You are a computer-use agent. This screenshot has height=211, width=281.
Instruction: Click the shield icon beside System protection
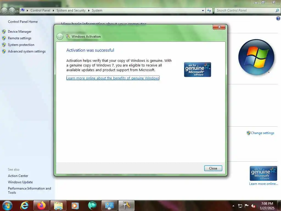(4, 45)
